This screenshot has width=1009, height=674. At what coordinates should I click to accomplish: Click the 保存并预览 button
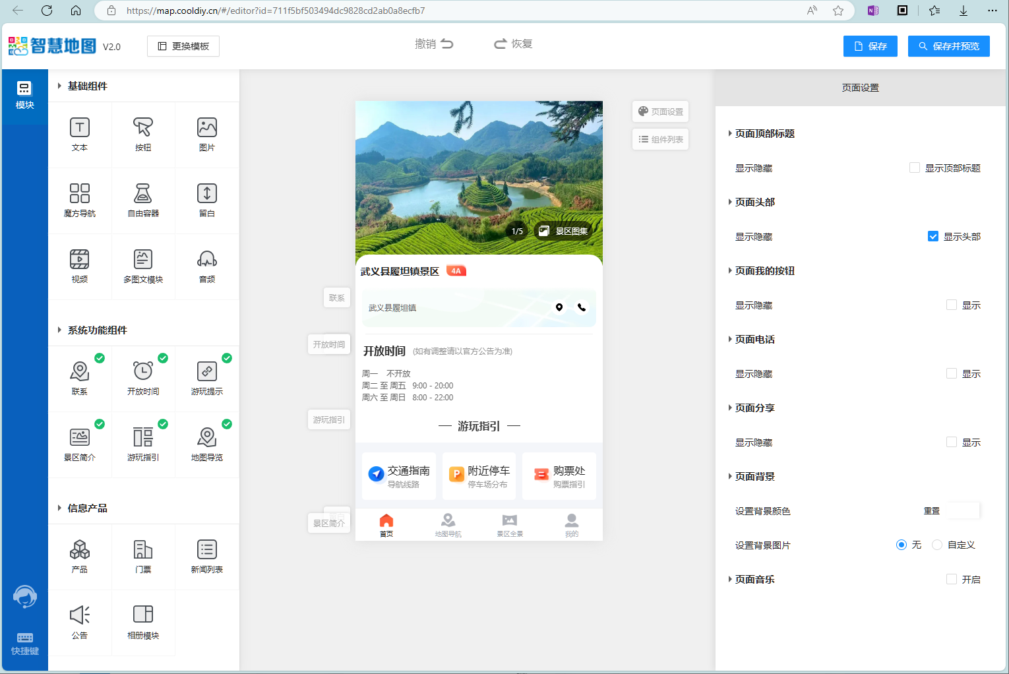[948, 46]
